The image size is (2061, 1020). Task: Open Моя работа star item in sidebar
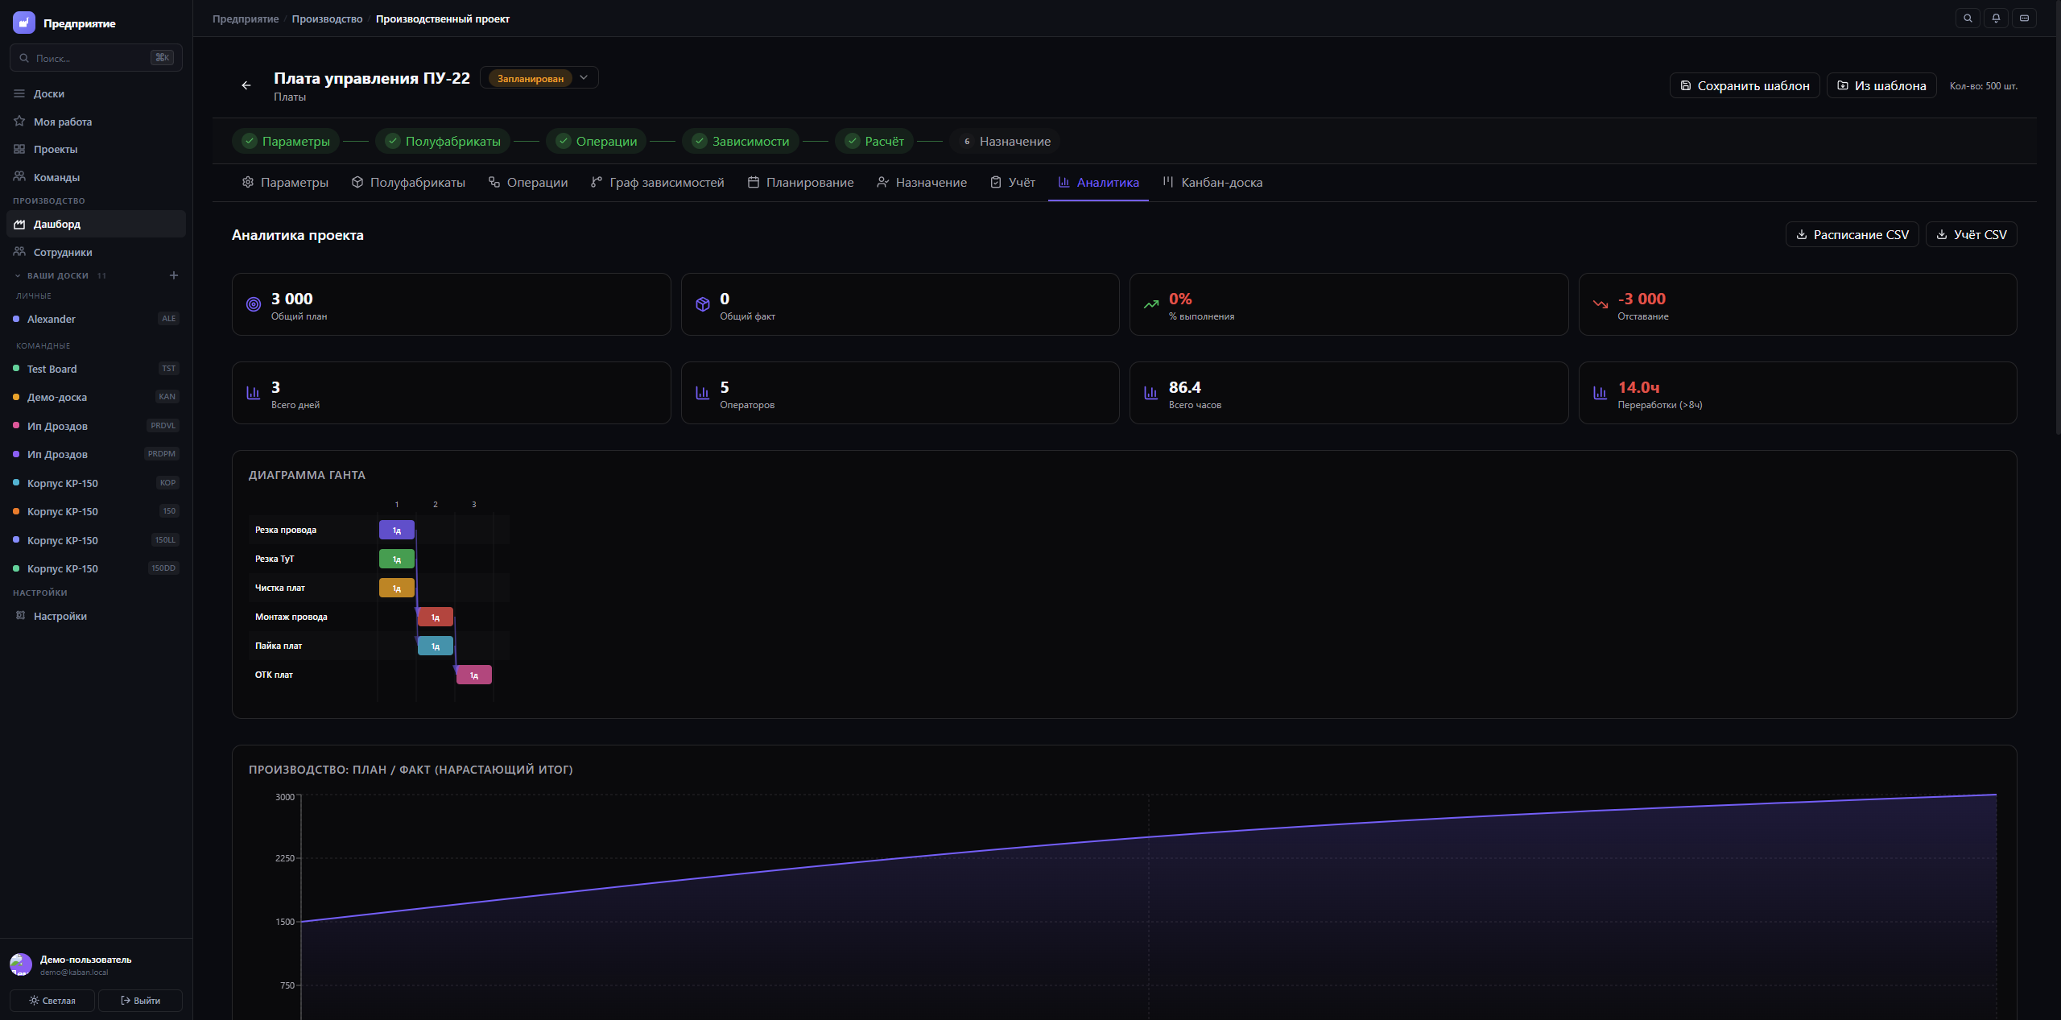(x=63, y=122)
